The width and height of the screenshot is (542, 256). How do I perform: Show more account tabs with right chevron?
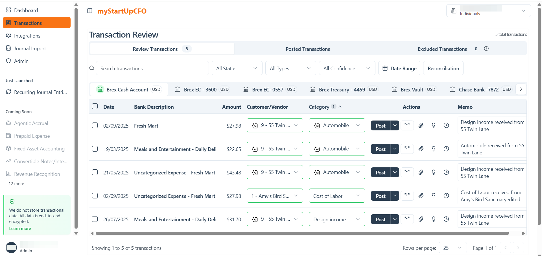pyautogui.click(x=521, y=89)
